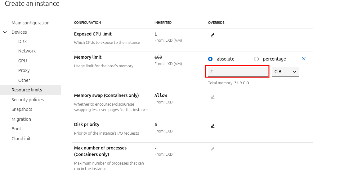Go to Network devices

27,51
